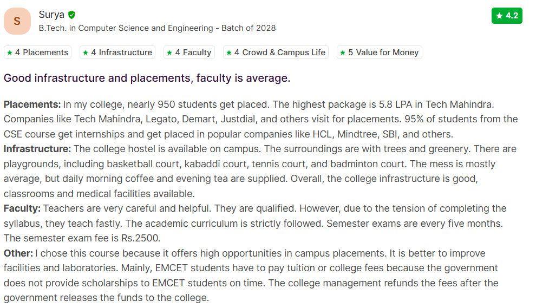
Task: Click the star in the Crowd & Campus Life chip
Action: [x=229, y=53]
